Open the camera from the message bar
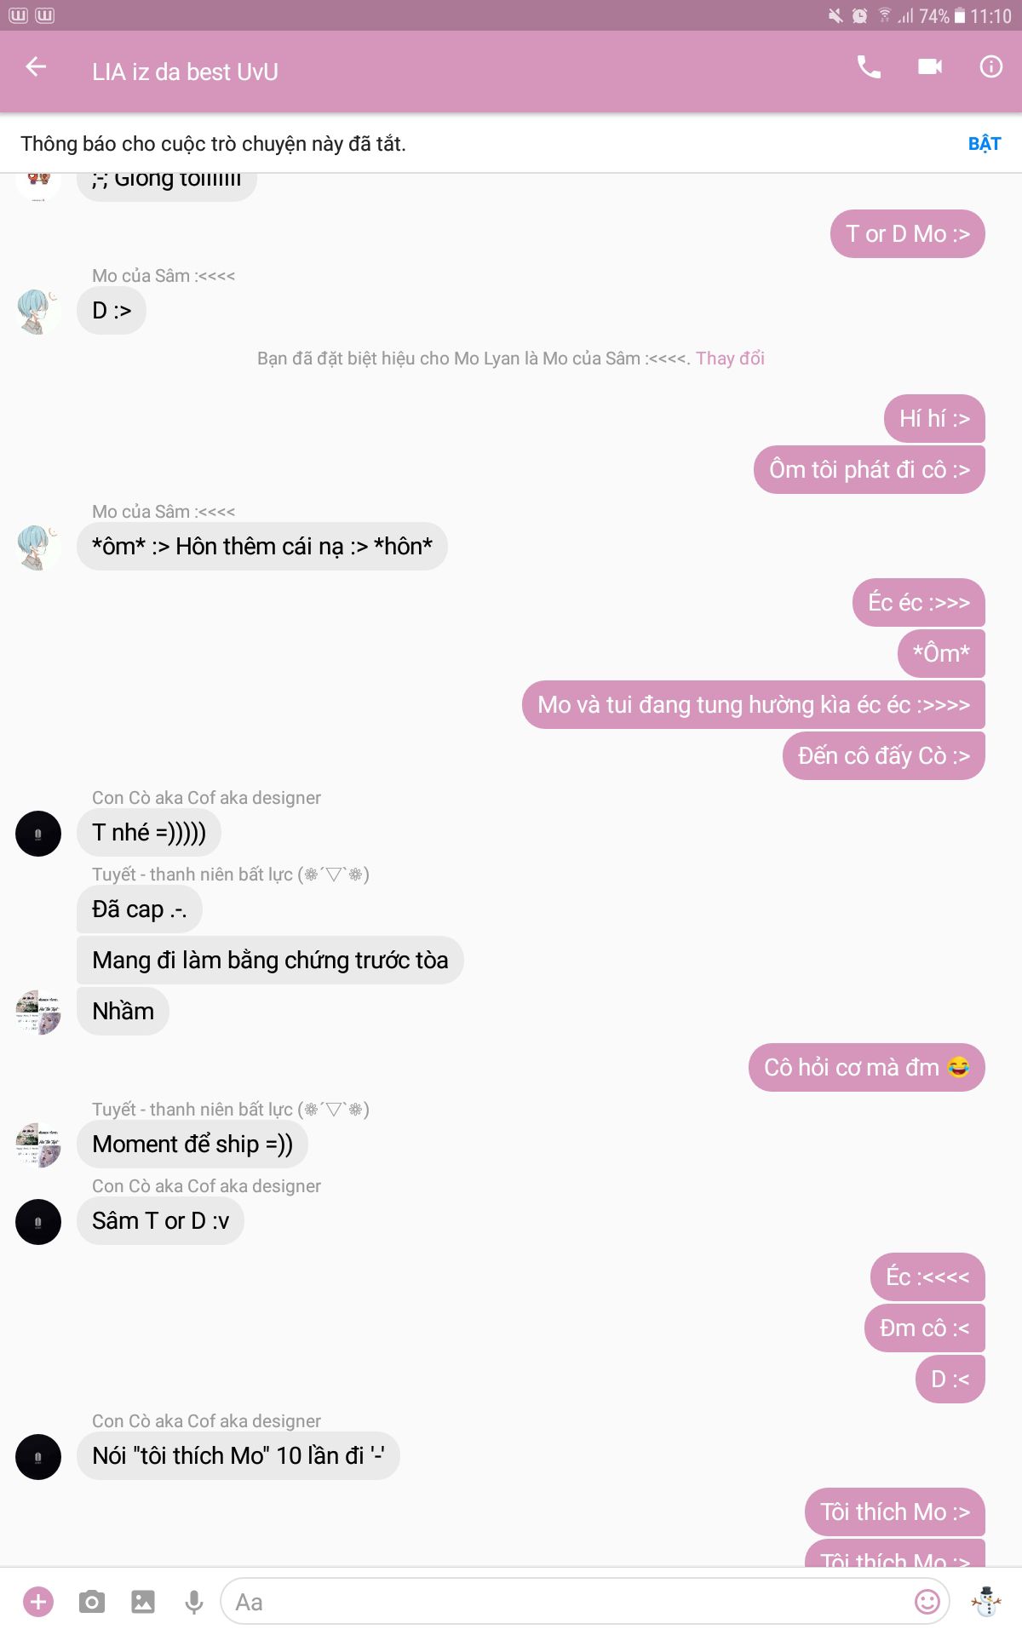This screenshot has width=1022, height=1635. click(91, 1602)
